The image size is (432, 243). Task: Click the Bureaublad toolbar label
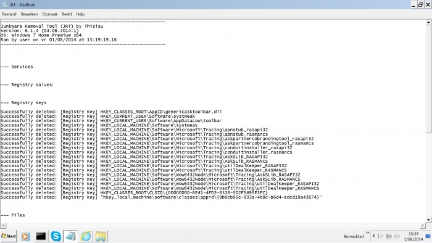point(354,236)
